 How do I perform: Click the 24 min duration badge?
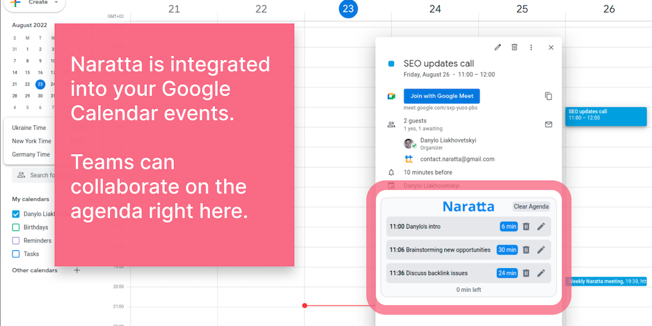[507, 273]
